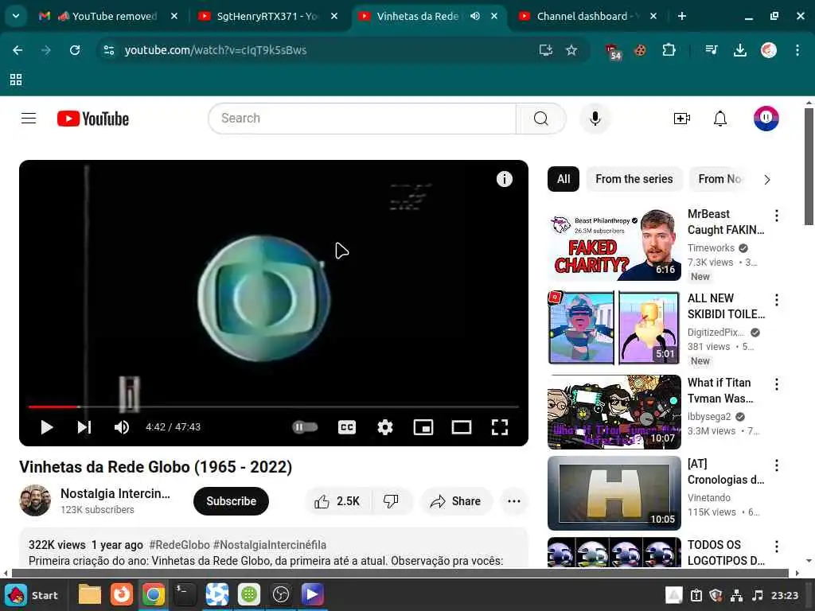Open [AT] Cronologias video title

click(726, 471)
